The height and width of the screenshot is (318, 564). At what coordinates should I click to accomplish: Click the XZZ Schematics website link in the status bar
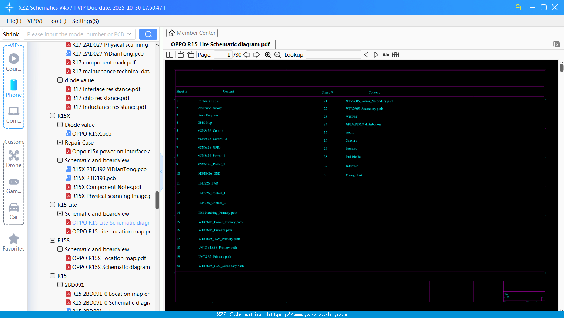(307, 314)
